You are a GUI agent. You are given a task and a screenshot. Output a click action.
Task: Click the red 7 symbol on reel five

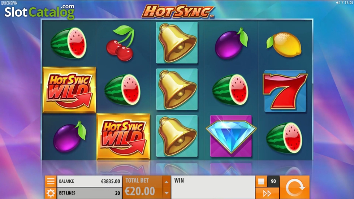pos(285,91)
